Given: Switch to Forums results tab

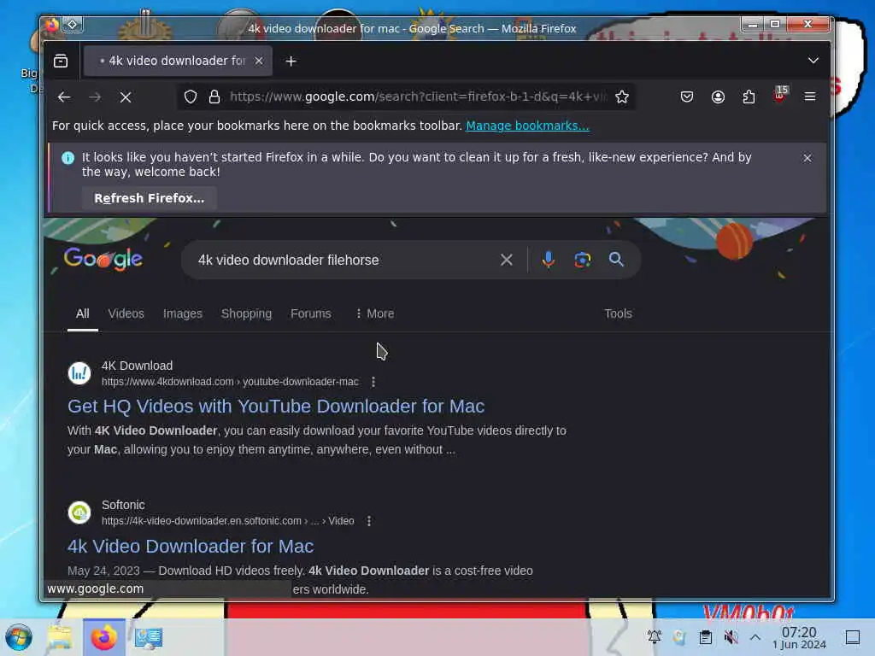Looking at the screenshot, I should (x=311, y=313).
